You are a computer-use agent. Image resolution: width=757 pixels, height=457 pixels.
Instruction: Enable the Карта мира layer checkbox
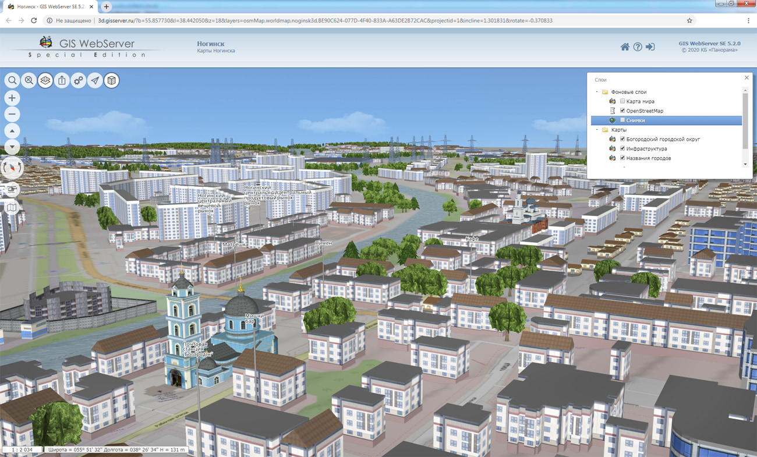coord(622,101)
